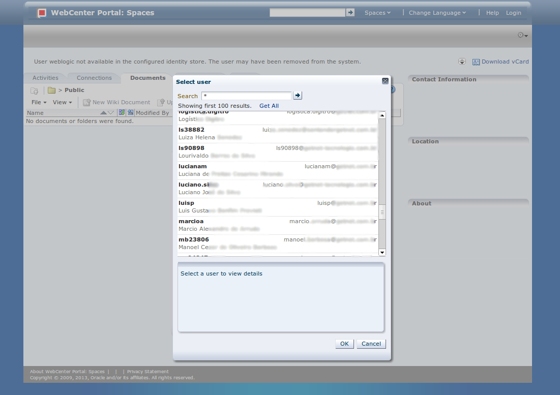This screenshot has width=560, height=395.
Task: Open the gear actions menu
Action: pos(522,36)
